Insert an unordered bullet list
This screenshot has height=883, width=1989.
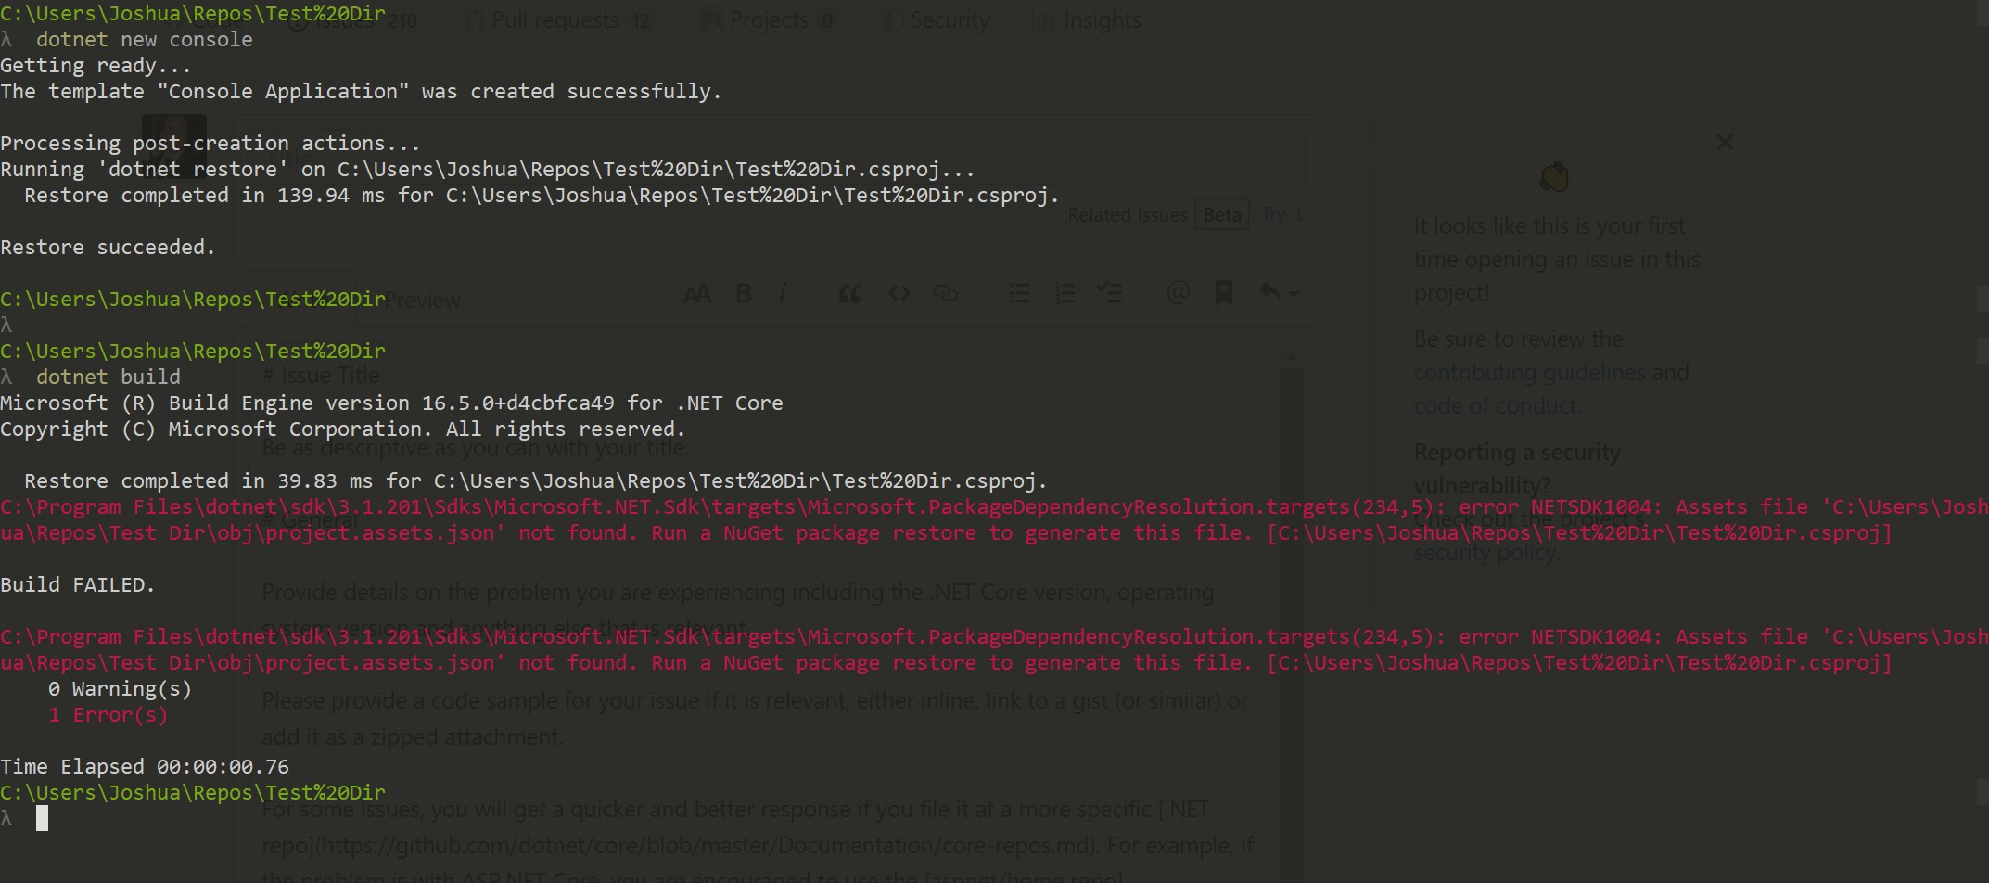click(1018, 292)
